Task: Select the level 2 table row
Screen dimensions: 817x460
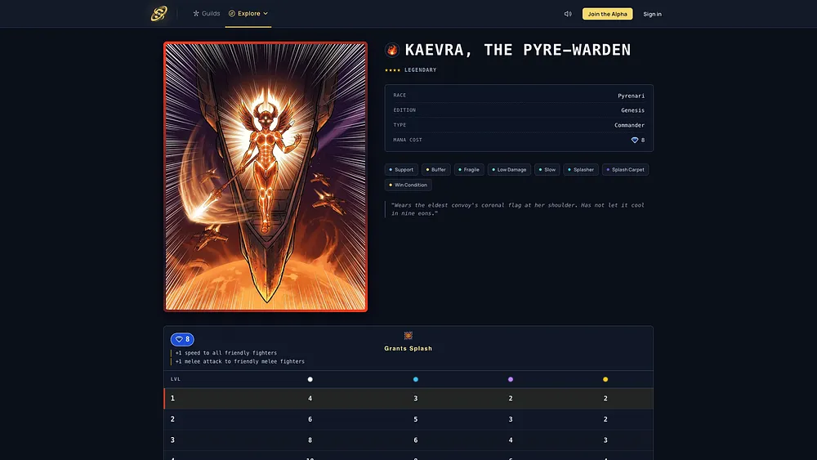Action: [408, 419]
